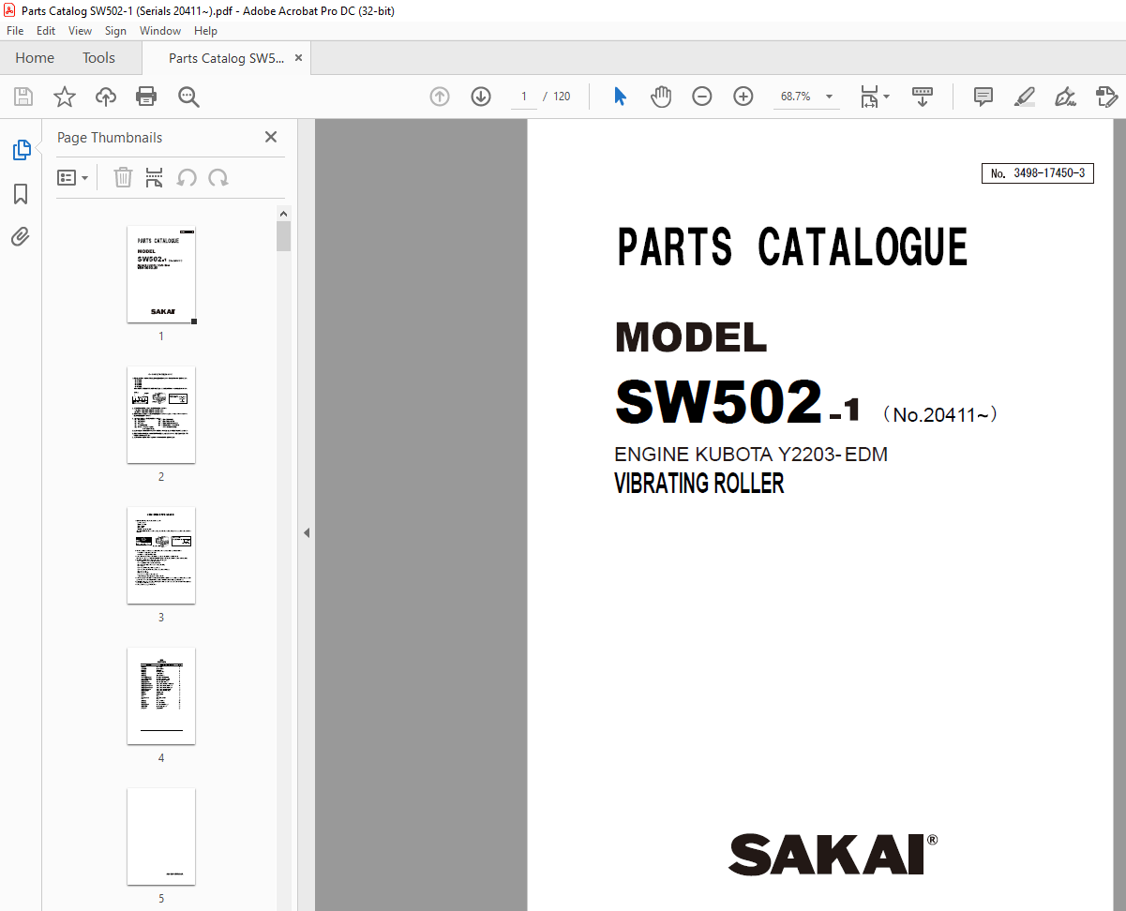Screen dimensions: 1126x911
Task: Open the View menu
Action: 80,31
